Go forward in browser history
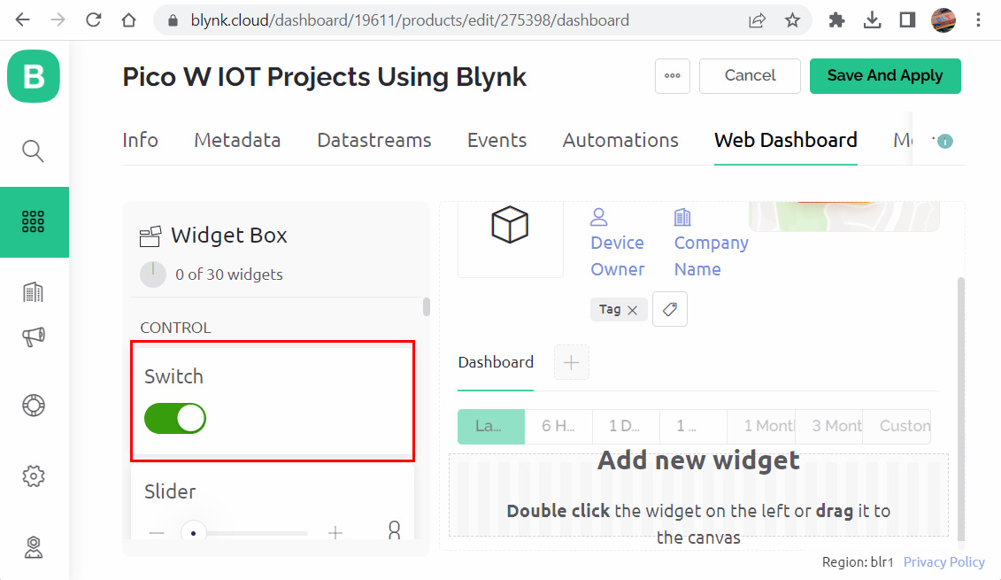1001x580 pixels. [x=58, y=19]
